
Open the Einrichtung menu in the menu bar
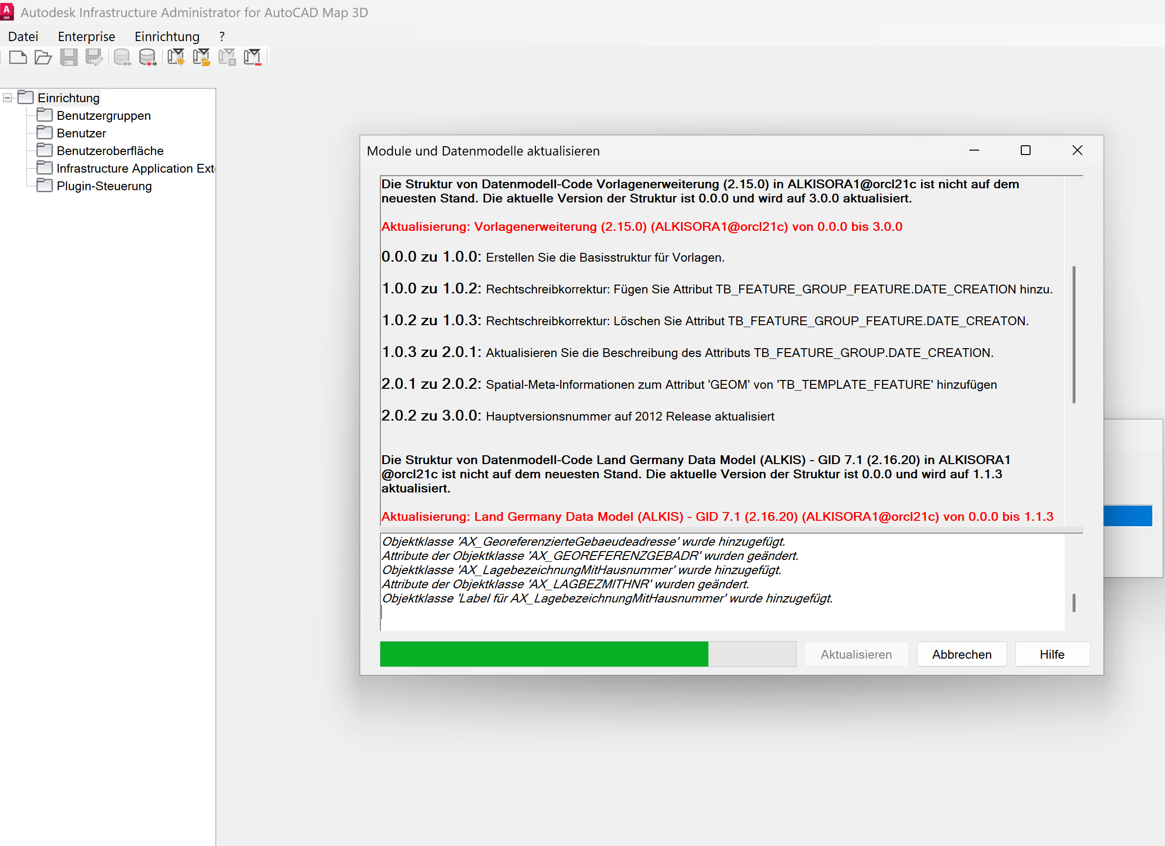[167, 37]
